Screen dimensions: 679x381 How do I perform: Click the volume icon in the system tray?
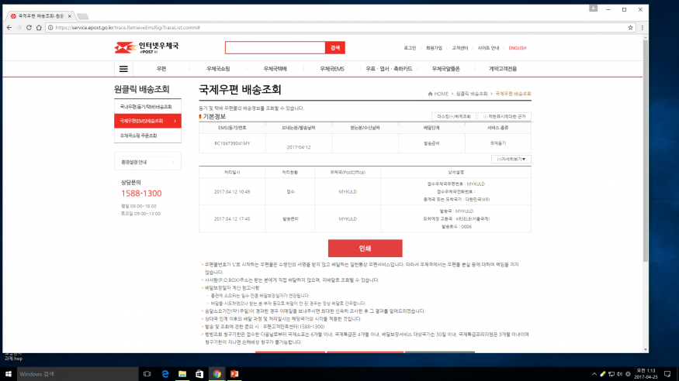point(619,374)
